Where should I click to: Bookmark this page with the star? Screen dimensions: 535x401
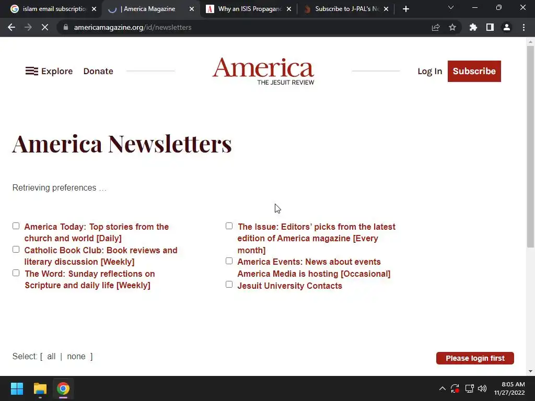point(452,27)
